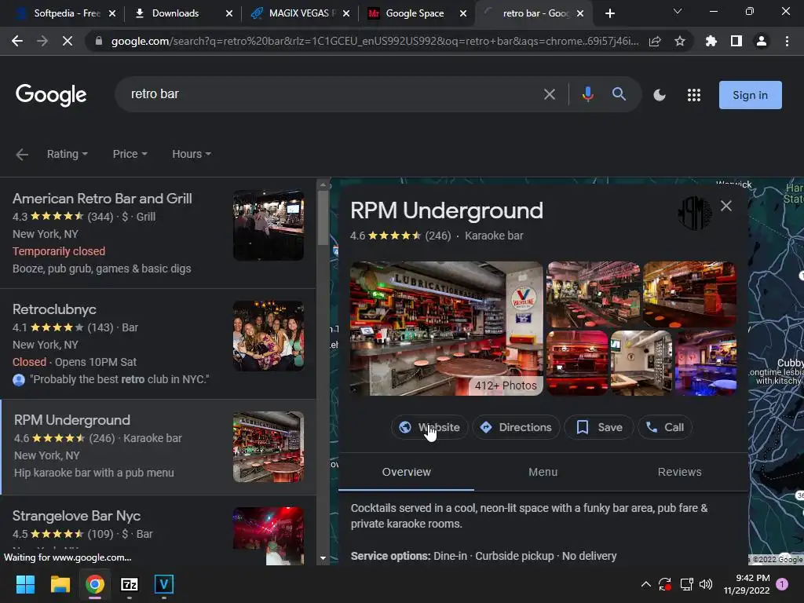The image size is (804, 603).
Task: Click the Website button
Action: tap(429, 427)
